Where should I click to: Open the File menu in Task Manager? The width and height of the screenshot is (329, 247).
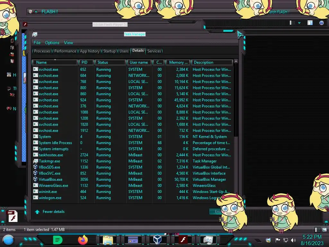coord(37,43)
